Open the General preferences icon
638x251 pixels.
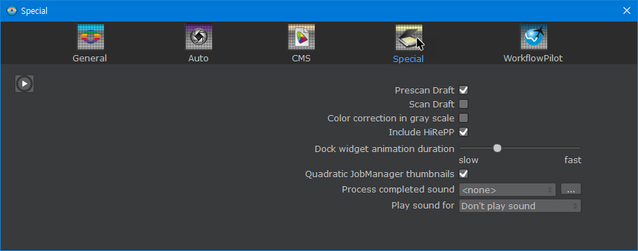click(90, 37)
